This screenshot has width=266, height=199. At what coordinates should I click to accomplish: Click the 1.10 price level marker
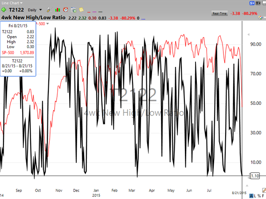[x=255, y=176]
